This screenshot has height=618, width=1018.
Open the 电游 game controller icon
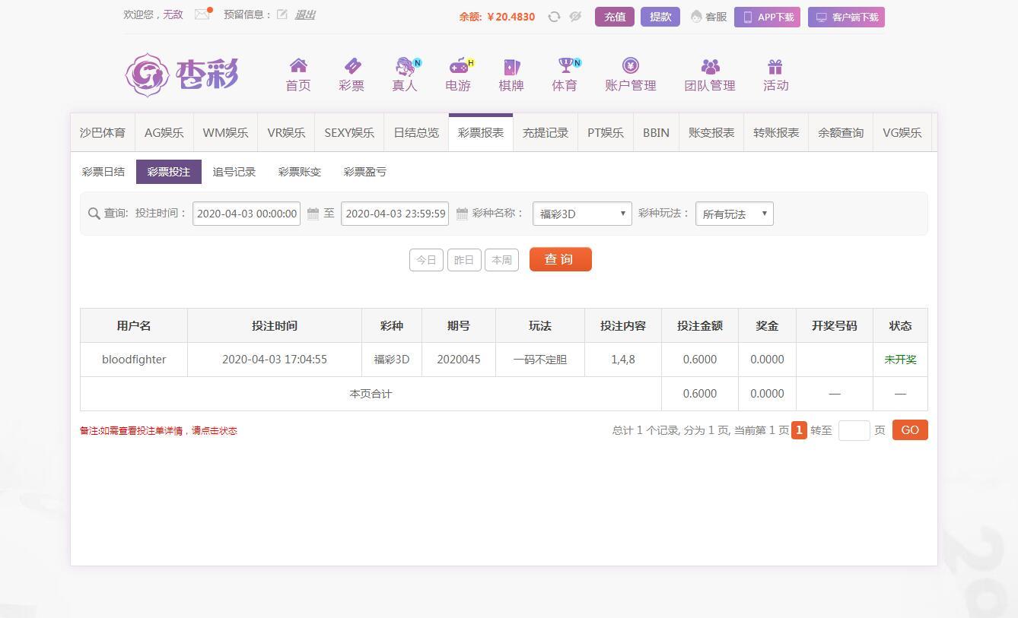pos(459,66)
